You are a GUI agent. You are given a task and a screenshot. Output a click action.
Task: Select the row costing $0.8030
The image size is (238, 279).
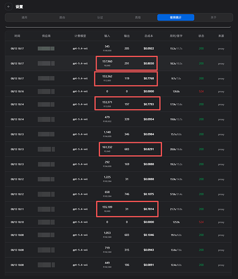(118, 64)
